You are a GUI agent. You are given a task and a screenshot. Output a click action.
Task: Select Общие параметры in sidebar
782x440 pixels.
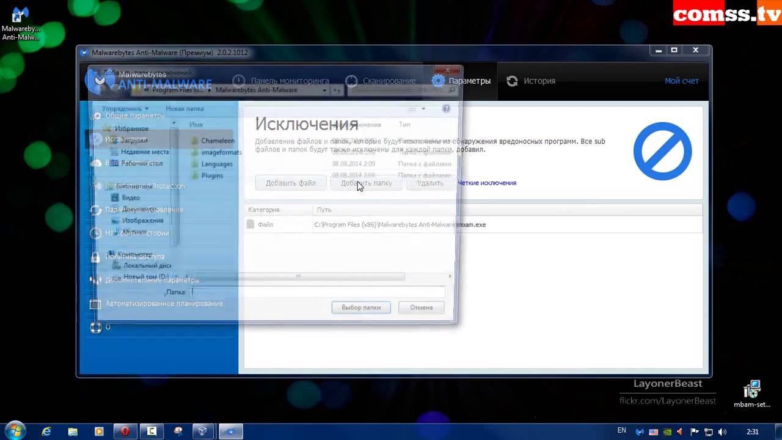[x=135, y=116]
